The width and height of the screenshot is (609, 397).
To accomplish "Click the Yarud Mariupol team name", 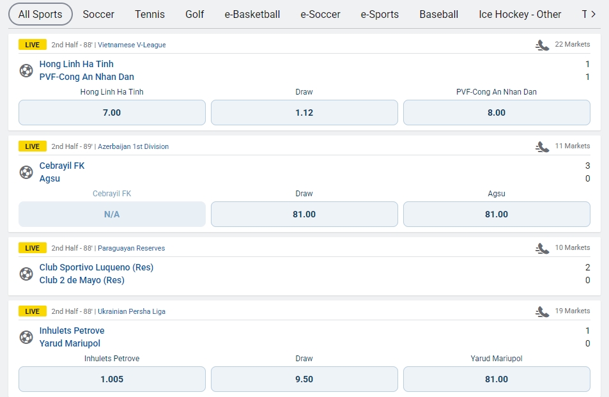I will click(x=70, y=343).
